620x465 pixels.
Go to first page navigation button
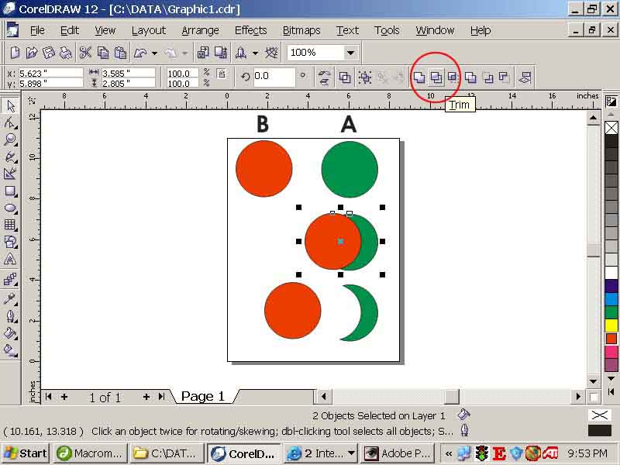[48, 397]
